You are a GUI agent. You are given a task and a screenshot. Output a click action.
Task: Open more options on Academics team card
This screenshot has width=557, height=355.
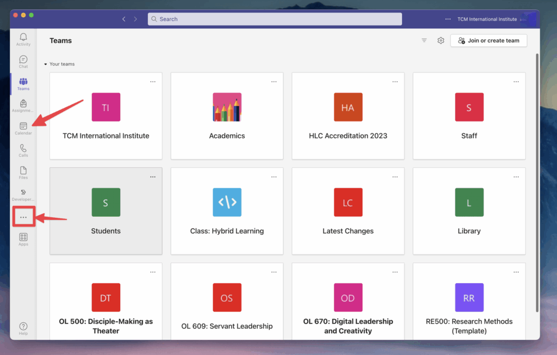274,82
